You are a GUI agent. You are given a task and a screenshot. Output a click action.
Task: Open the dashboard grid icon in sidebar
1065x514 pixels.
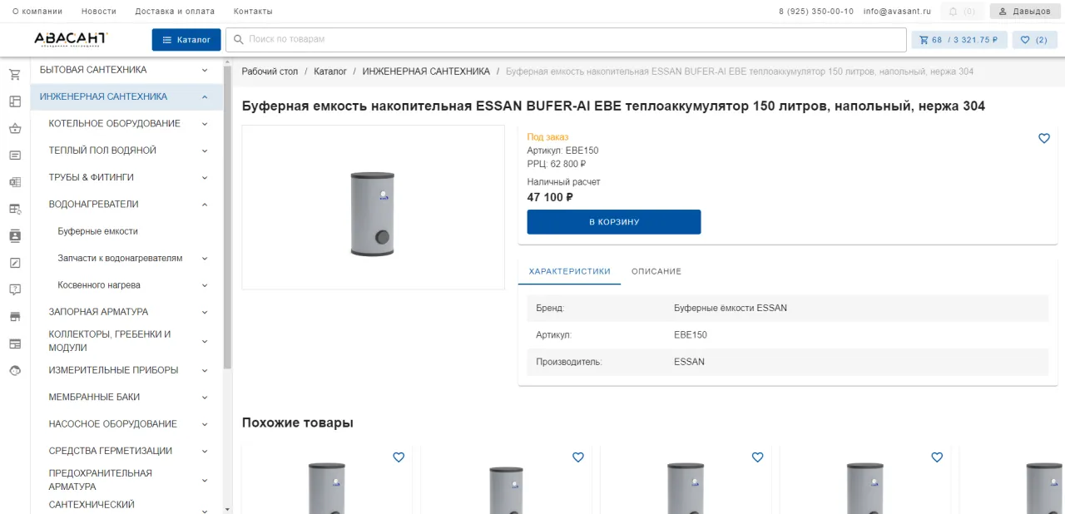point(14,101)
